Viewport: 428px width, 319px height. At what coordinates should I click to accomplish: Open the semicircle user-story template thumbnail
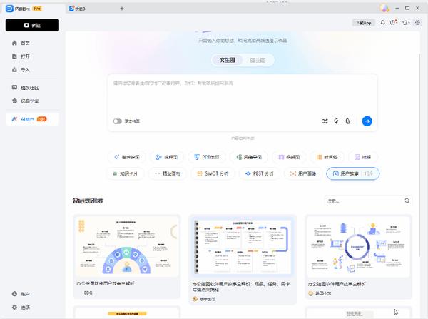pos(127,246)
